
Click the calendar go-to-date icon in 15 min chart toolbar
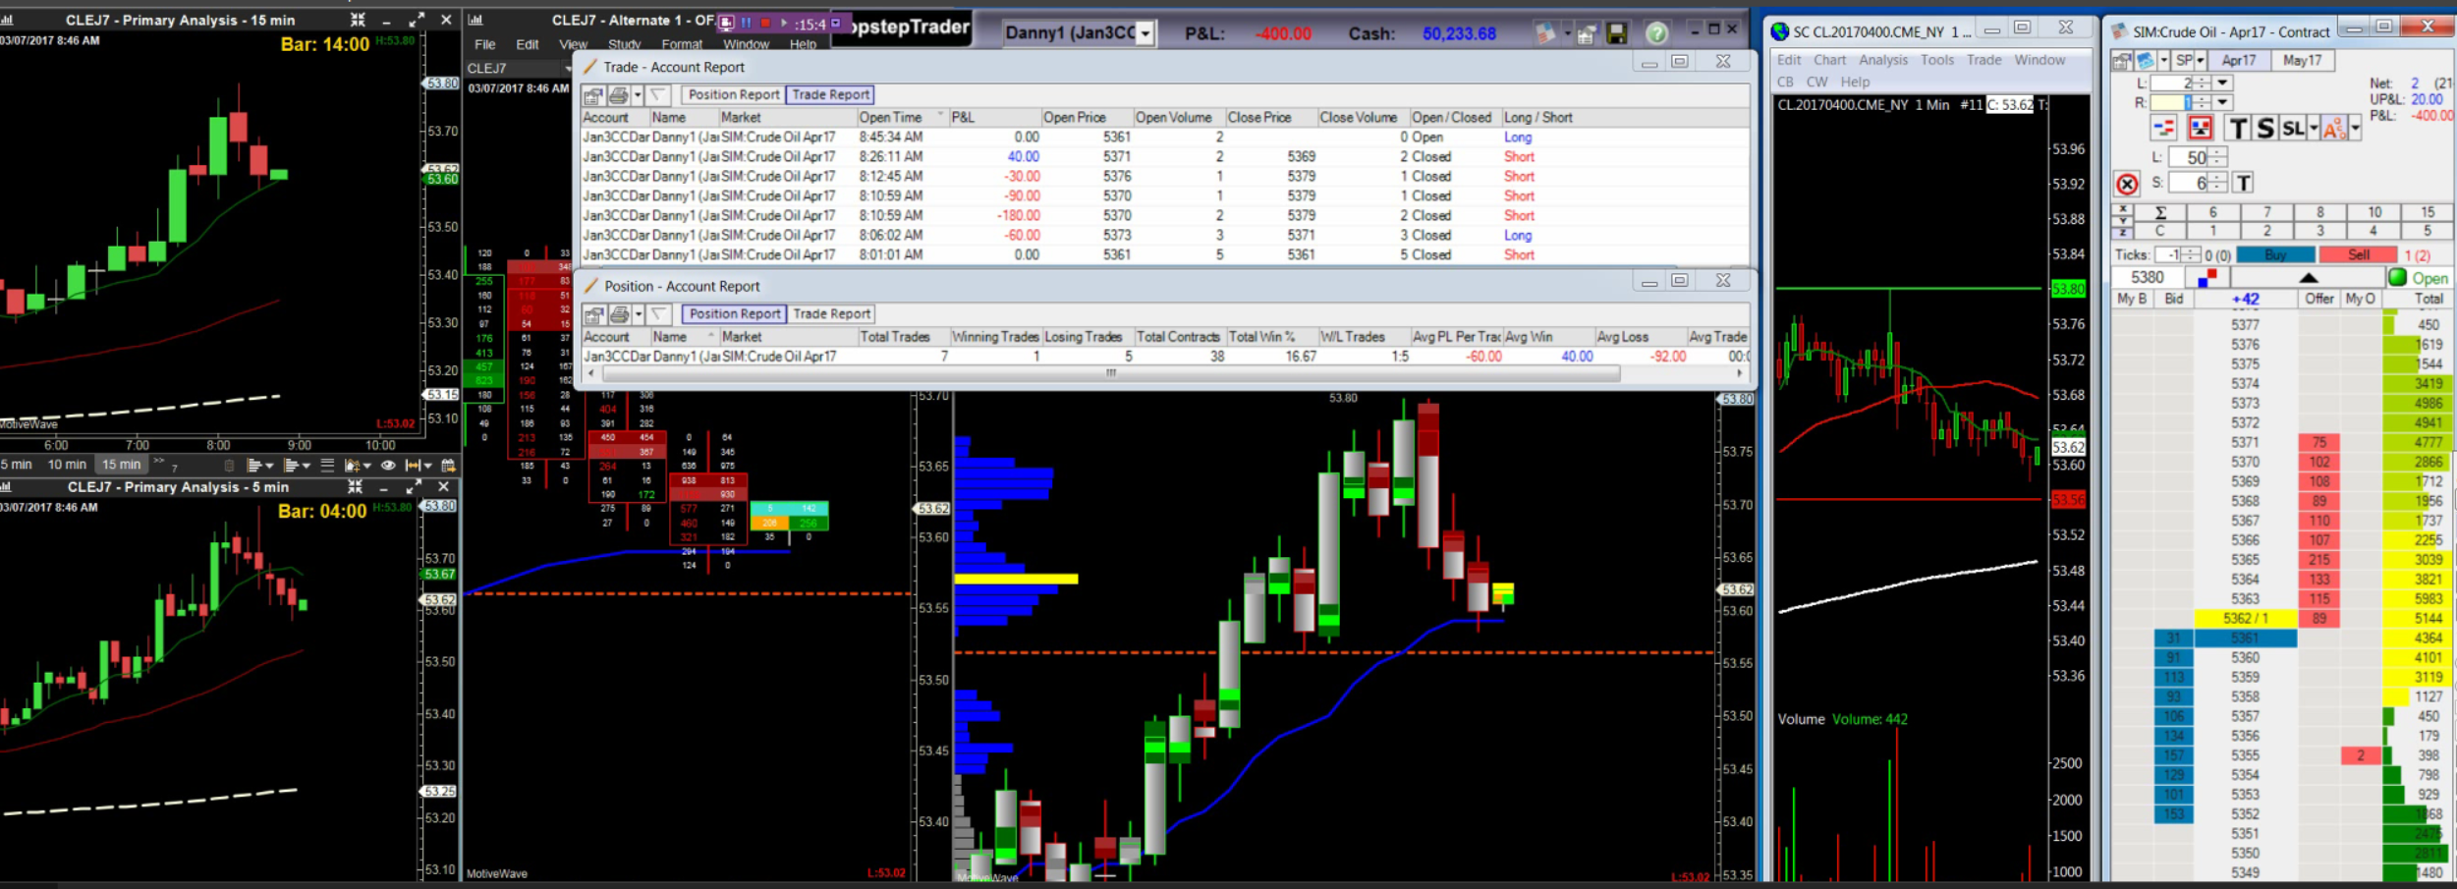tap(448, 465)
